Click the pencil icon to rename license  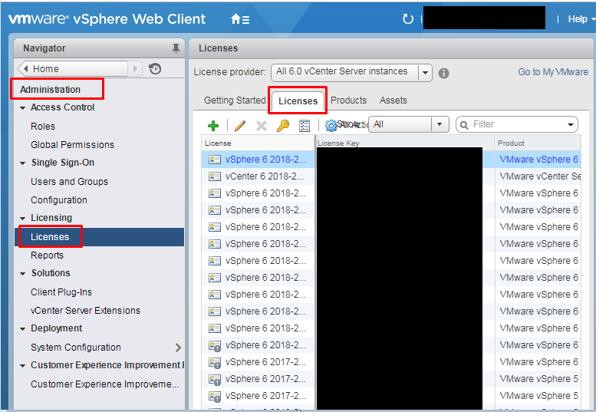(x=240, y=125)
